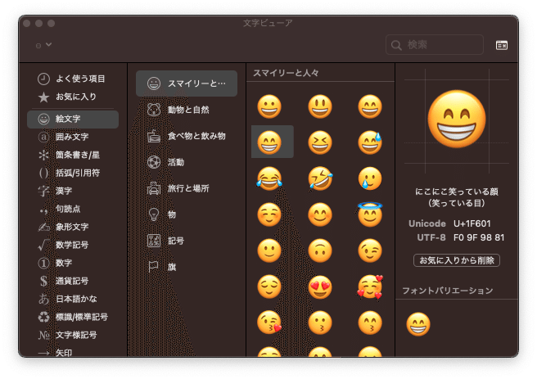Pick the squinting laughing face emoji
This screenshot has width=537, height=379.
tap(320, 142)
